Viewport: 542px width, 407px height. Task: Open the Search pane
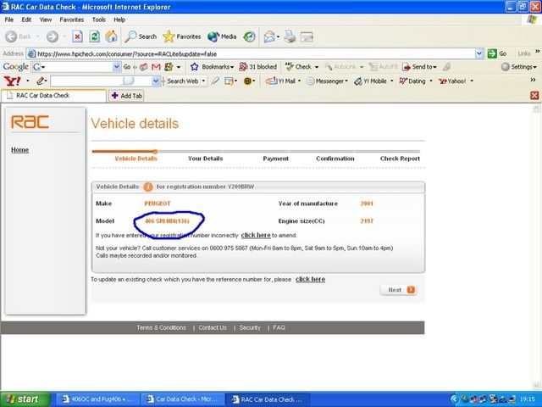click(141, 36)
